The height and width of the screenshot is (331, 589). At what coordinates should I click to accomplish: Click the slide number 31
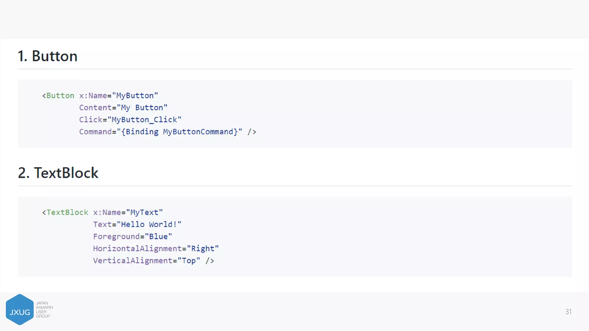coord(568,312)
